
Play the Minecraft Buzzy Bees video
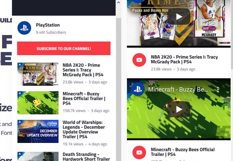tap(179, 109)
